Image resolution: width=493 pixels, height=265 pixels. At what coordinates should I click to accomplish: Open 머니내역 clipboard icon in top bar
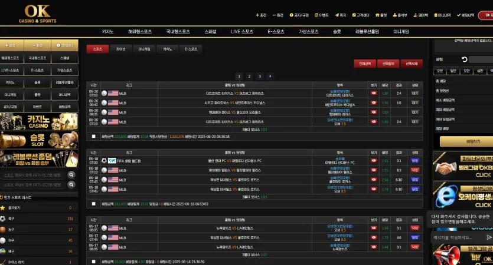[x=436, y=15]
